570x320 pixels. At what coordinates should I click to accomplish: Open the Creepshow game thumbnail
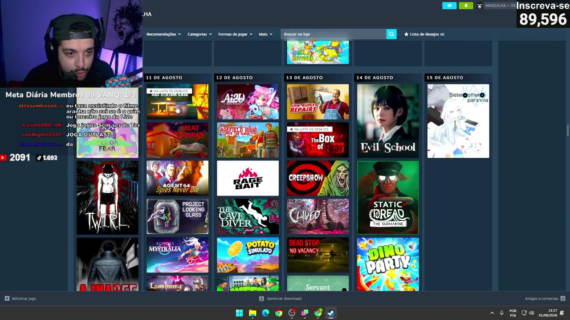pyautogui.click(x=318, y=178)
